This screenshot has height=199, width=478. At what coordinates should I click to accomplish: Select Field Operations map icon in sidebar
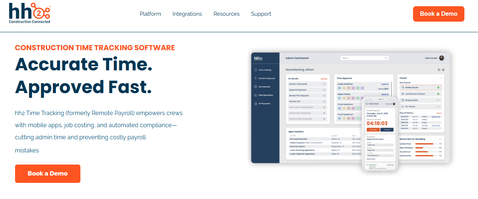(256, 95)
